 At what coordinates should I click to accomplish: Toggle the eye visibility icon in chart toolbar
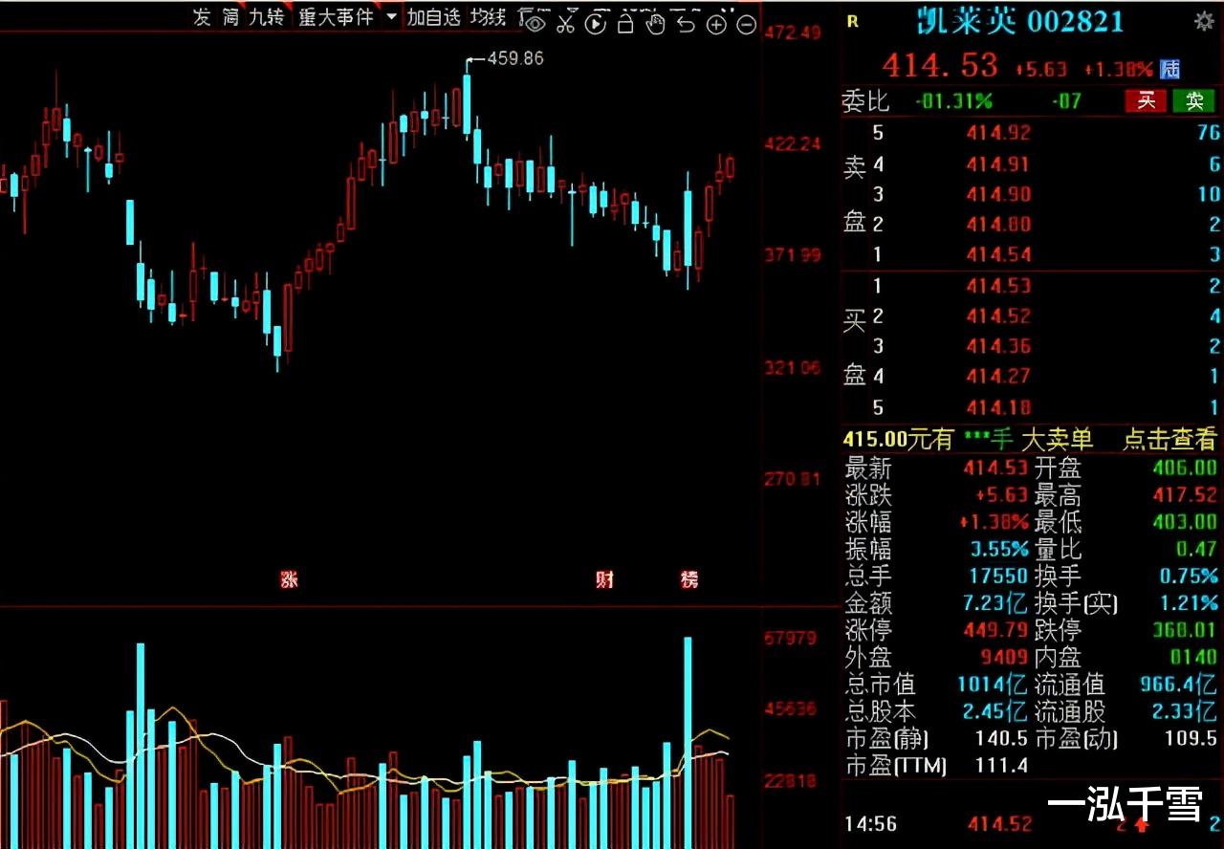535,22
